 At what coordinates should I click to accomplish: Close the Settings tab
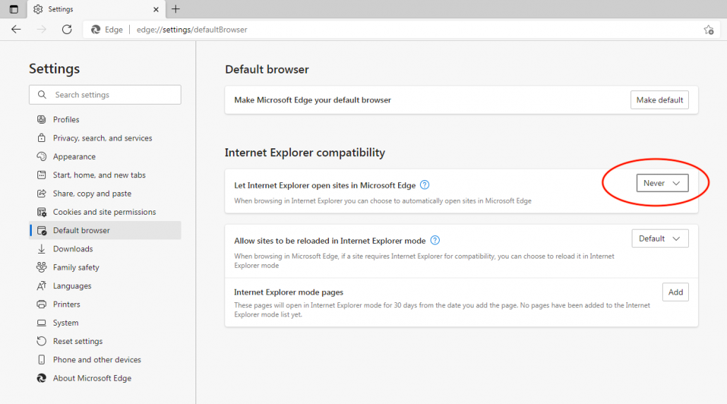[156, 9]
